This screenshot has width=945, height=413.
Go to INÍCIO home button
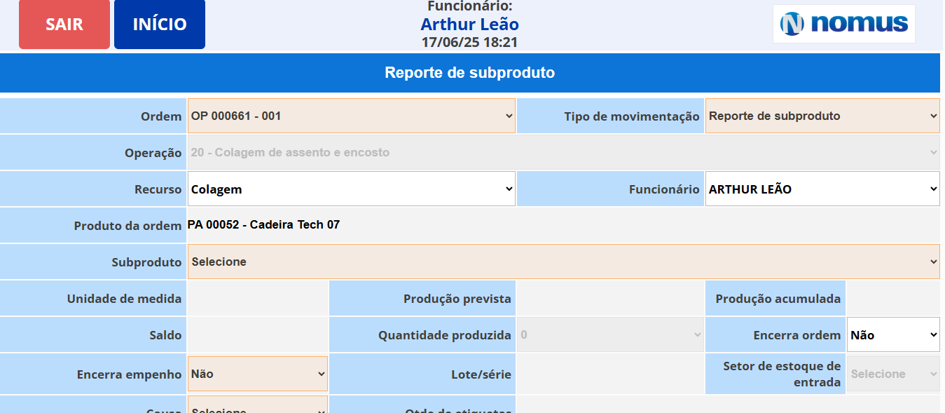(x=160, y=24)
